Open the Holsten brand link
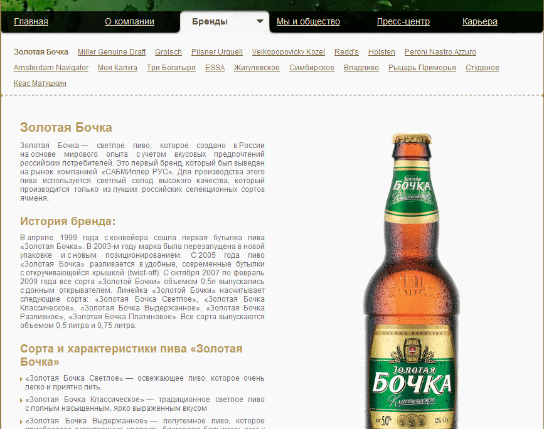The height and width of the screenshot is (429, 544). (x=381, y=52)
